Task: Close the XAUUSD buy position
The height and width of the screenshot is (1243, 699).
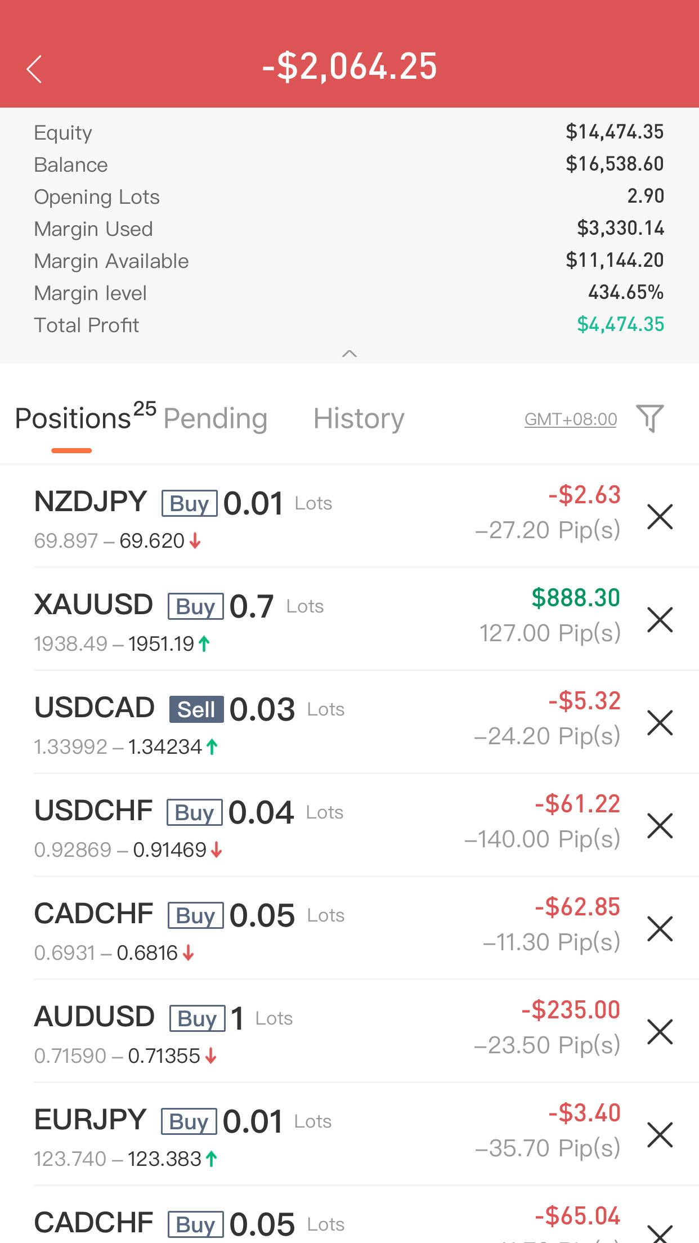Action: 660,620
